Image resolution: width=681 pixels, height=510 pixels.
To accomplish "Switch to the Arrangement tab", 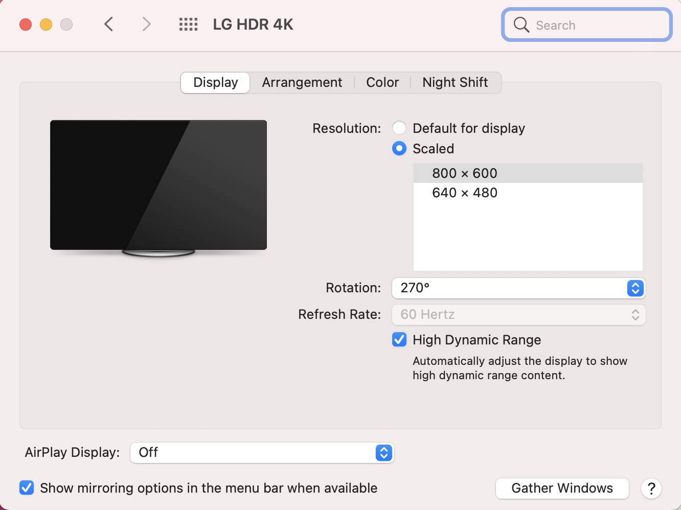I will pos(302,82).
